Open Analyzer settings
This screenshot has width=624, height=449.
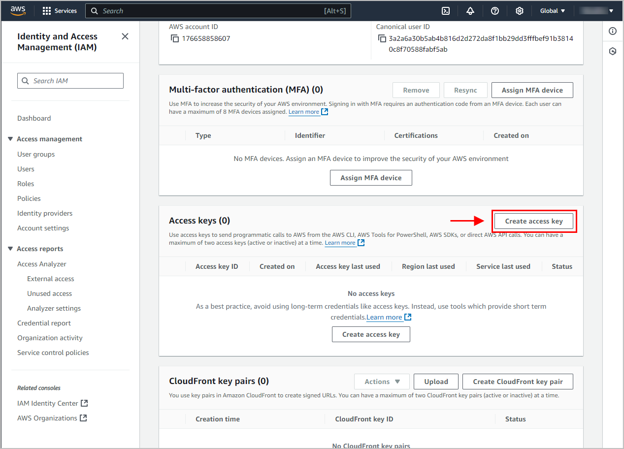54,308
